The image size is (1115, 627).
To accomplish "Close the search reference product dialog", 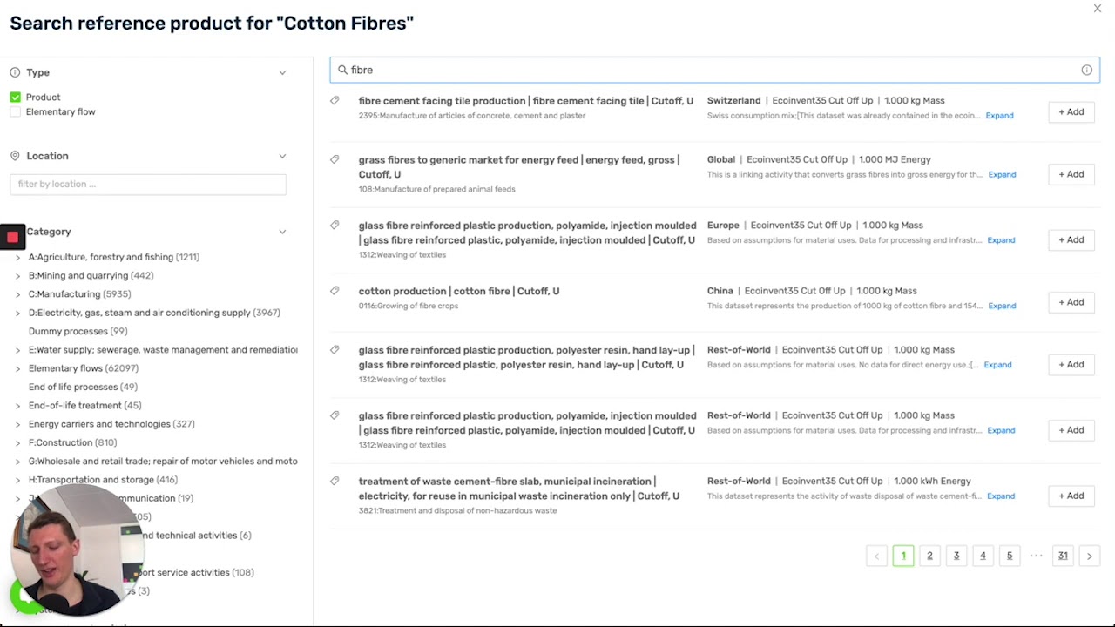I will point(1097,9).
